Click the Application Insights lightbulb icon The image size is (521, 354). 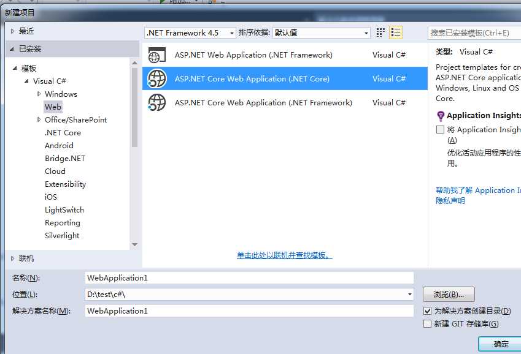pos(440,116)
